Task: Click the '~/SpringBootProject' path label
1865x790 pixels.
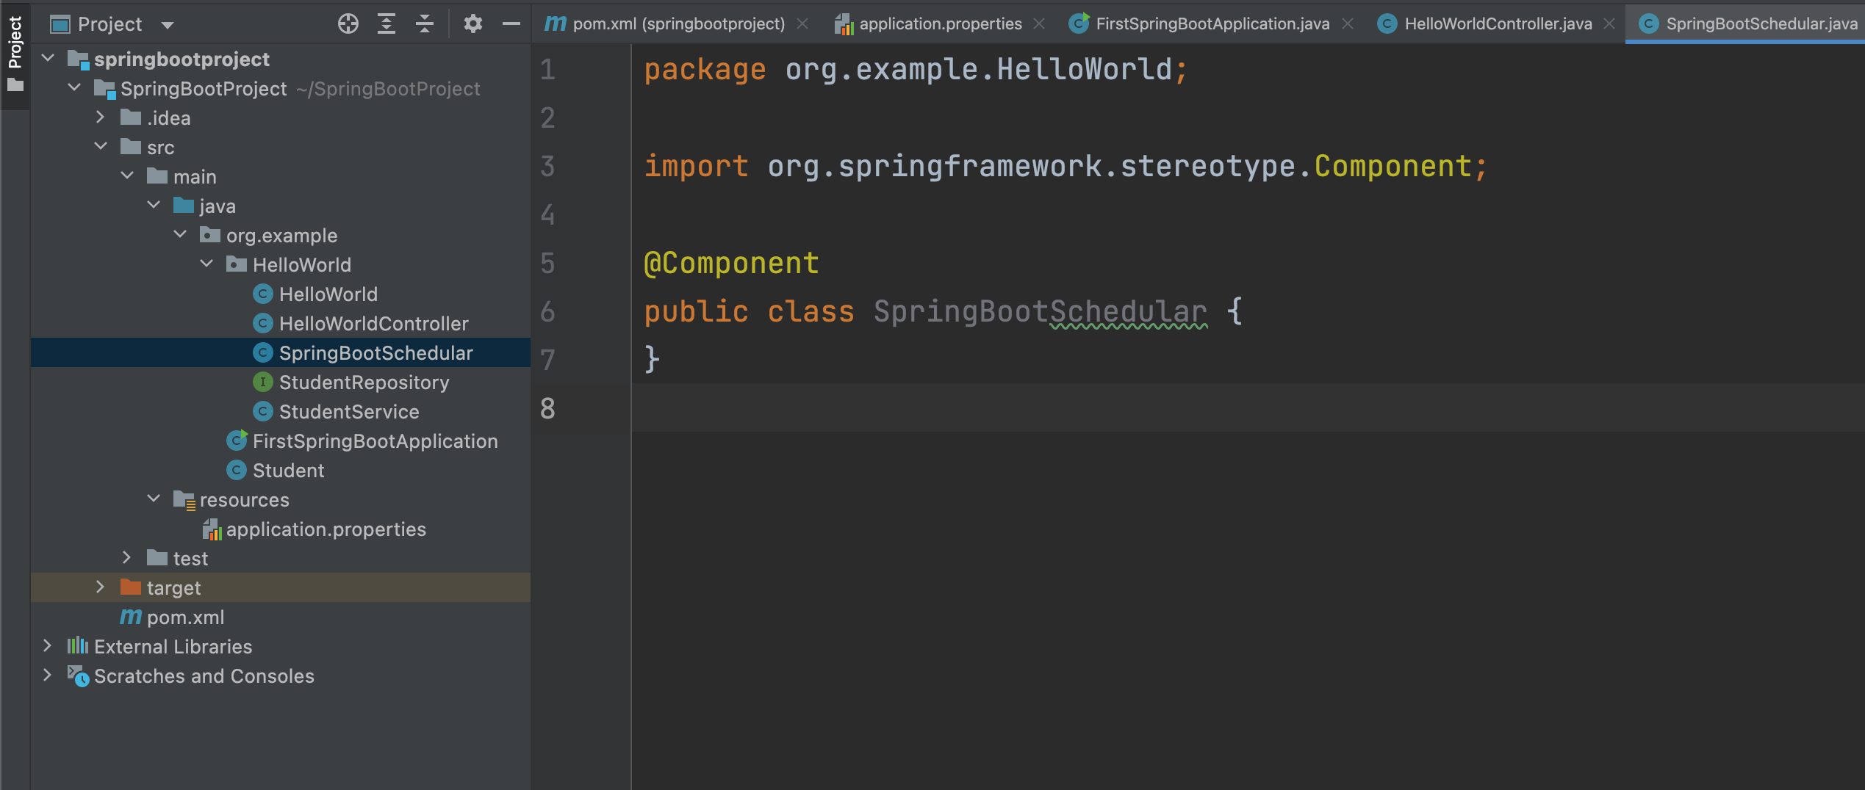Action: click(387, 88)
